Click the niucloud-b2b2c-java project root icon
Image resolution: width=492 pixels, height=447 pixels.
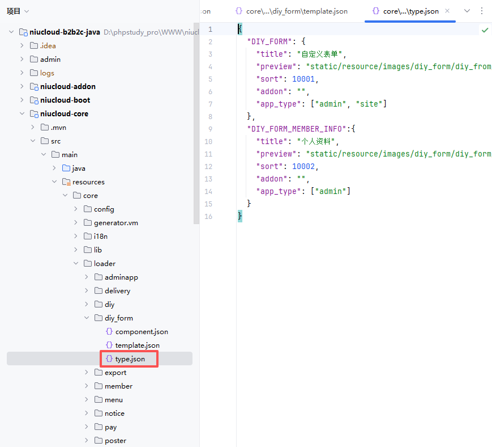[23, 32]
